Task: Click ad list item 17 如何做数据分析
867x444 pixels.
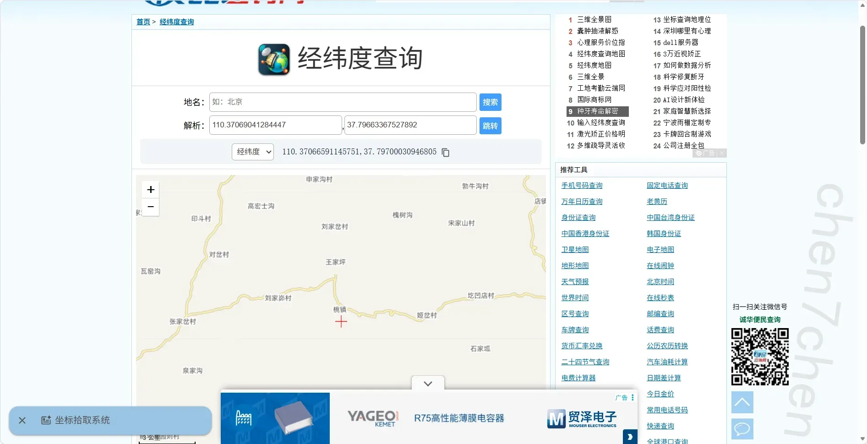Action: coord(687,66)
